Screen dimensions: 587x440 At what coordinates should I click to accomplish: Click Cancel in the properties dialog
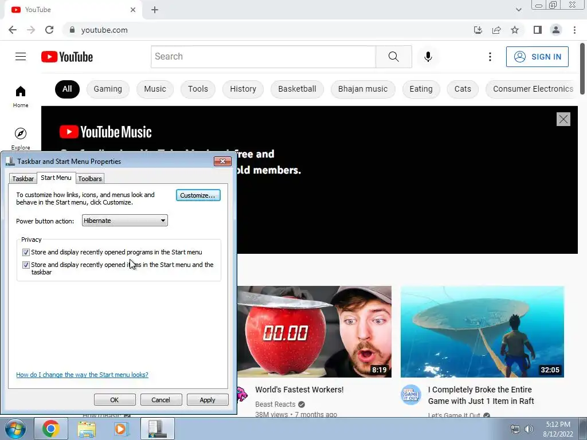tap(161, 400)
